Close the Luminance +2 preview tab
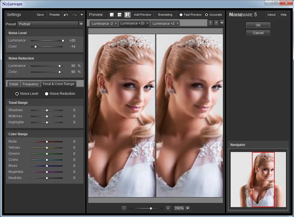 pos(177,23)
